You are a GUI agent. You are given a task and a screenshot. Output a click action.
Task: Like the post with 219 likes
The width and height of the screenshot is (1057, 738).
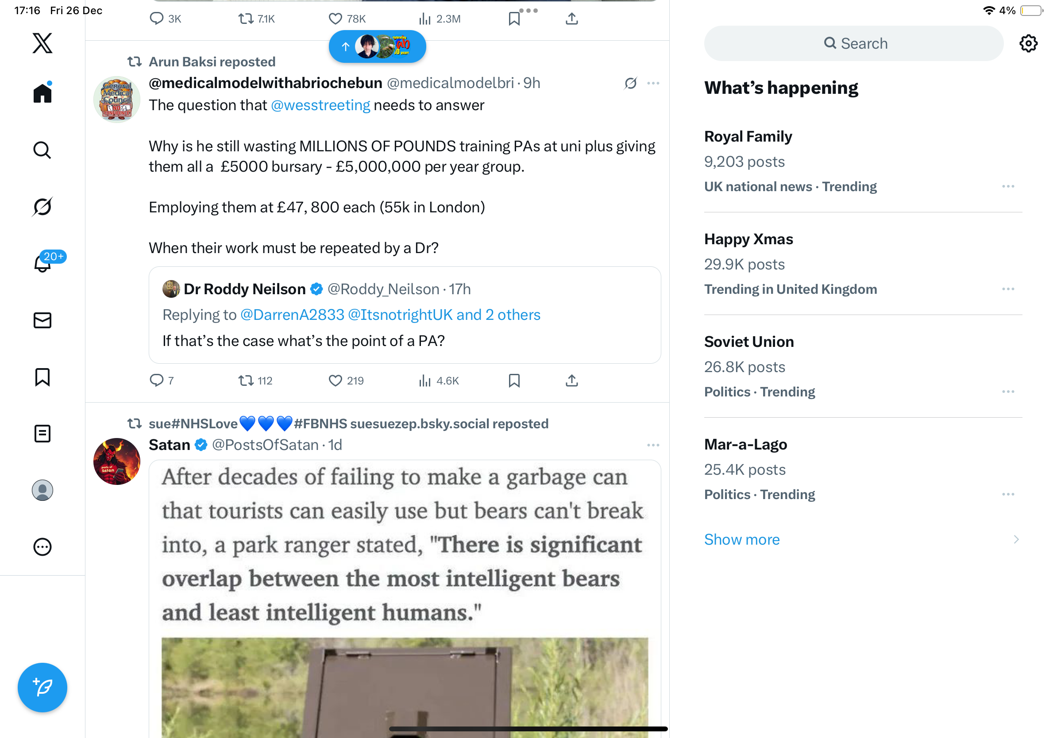335,381
